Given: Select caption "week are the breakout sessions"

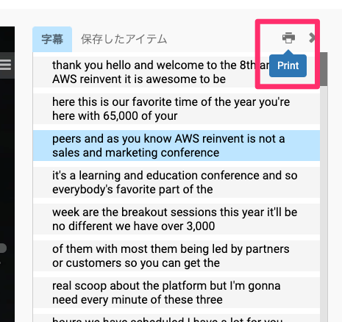Looking at the screenshot, I should (177, 219).
